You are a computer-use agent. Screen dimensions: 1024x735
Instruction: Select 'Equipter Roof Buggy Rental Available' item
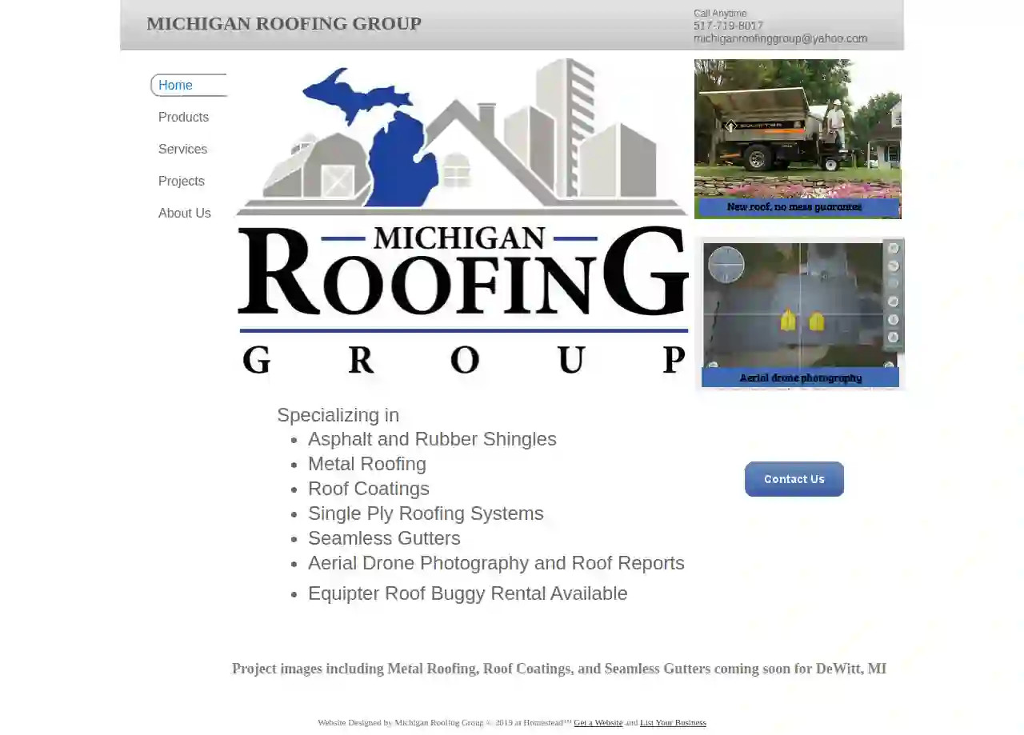point(468,593)
